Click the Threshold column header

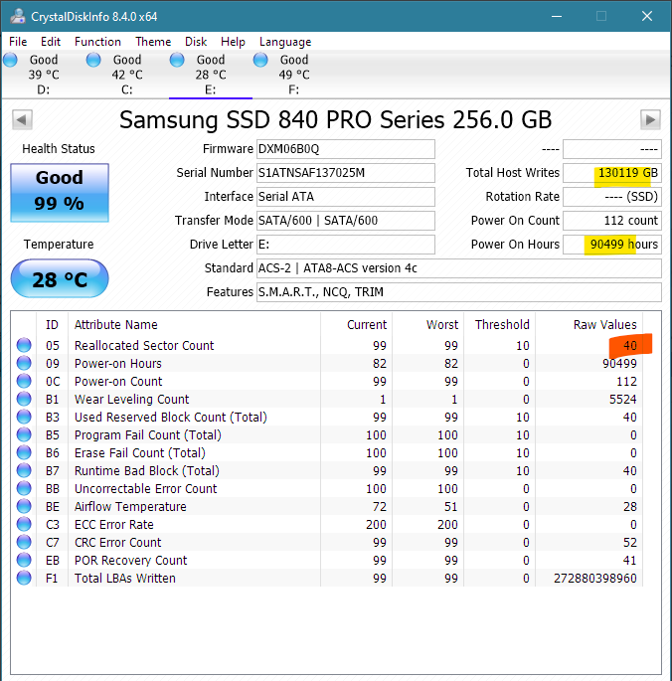[x=502, y=325]
